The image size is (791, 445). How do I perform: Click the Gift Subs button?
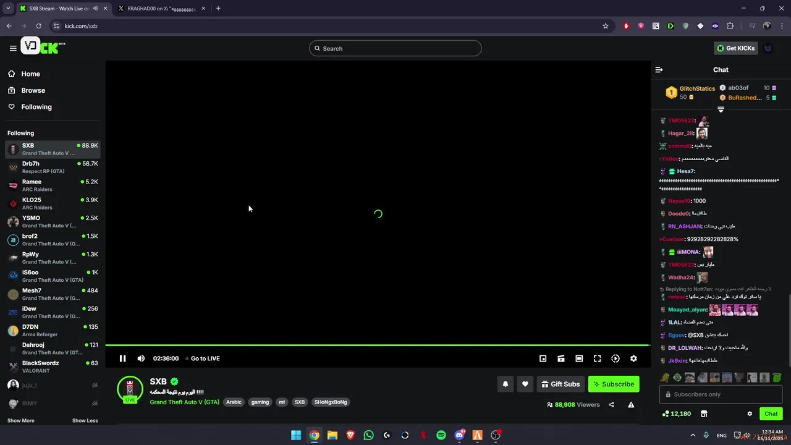[x=560, y=384]
